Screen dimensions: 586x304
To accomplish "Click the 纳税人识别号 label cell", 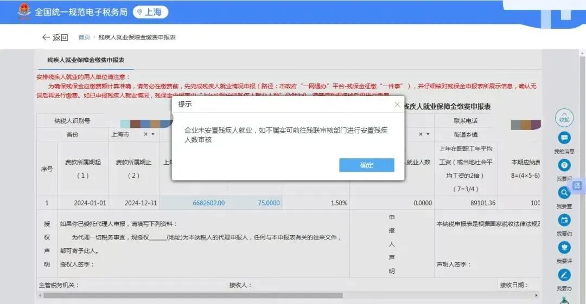I will pos(72,121).
